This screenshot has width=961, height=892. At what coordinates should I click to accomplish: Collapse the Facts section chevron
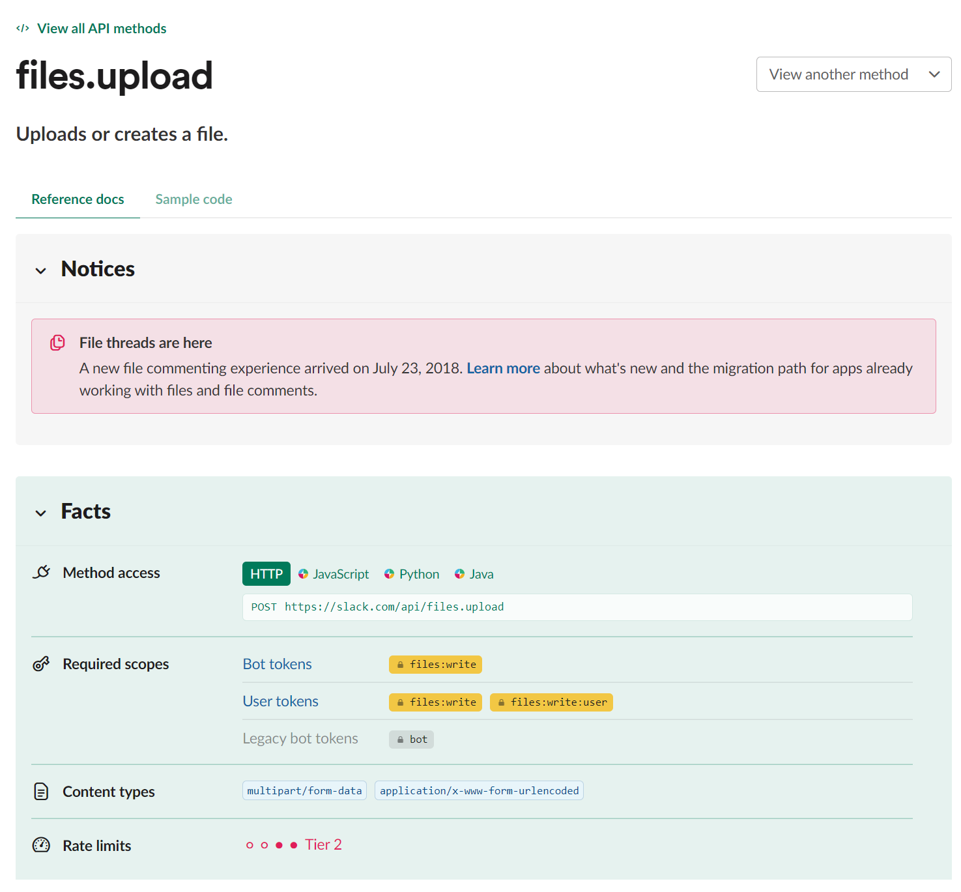pos(41,513)
